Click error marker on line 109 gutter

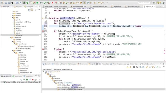click(43, 49)
